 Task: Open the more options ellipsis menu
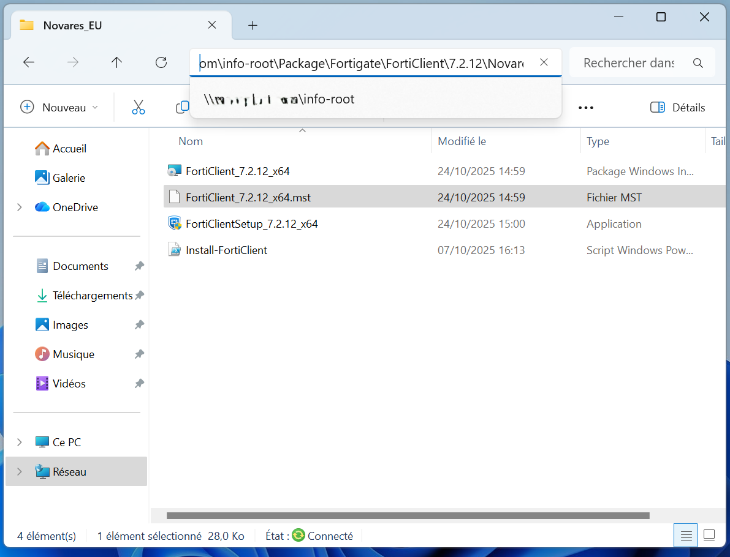click(585, 108)
